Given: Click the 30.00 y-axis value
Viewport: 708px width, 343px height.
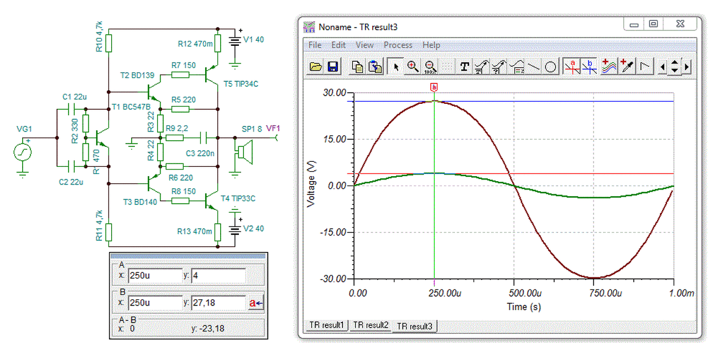Looking at the screenshot, I should 334,93.
